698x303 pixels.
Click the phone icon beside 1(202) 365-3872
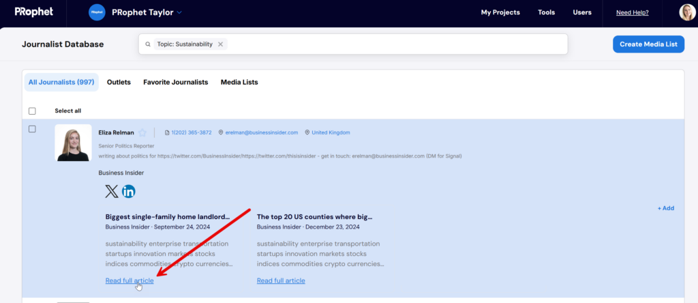click(x=168, y=133)
